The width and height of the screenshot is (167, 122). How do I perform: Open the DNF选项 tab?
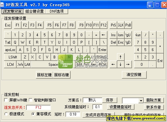57,11
